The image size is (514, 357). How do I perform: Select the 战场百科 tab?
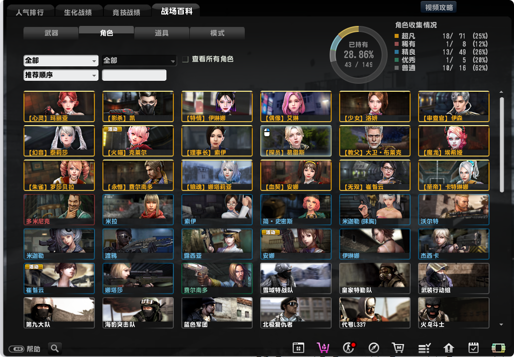pos(176,11)
